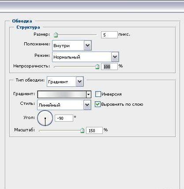Screen dimensions: 184x189
Task: Click the Масштаб label text
Action: point(25,130)
